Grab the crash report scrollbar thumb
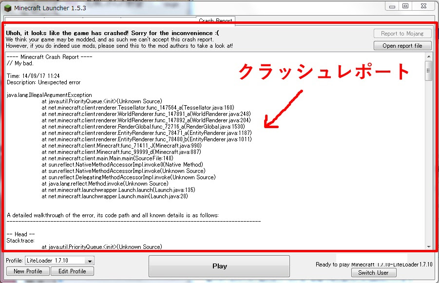 point(428,71)
